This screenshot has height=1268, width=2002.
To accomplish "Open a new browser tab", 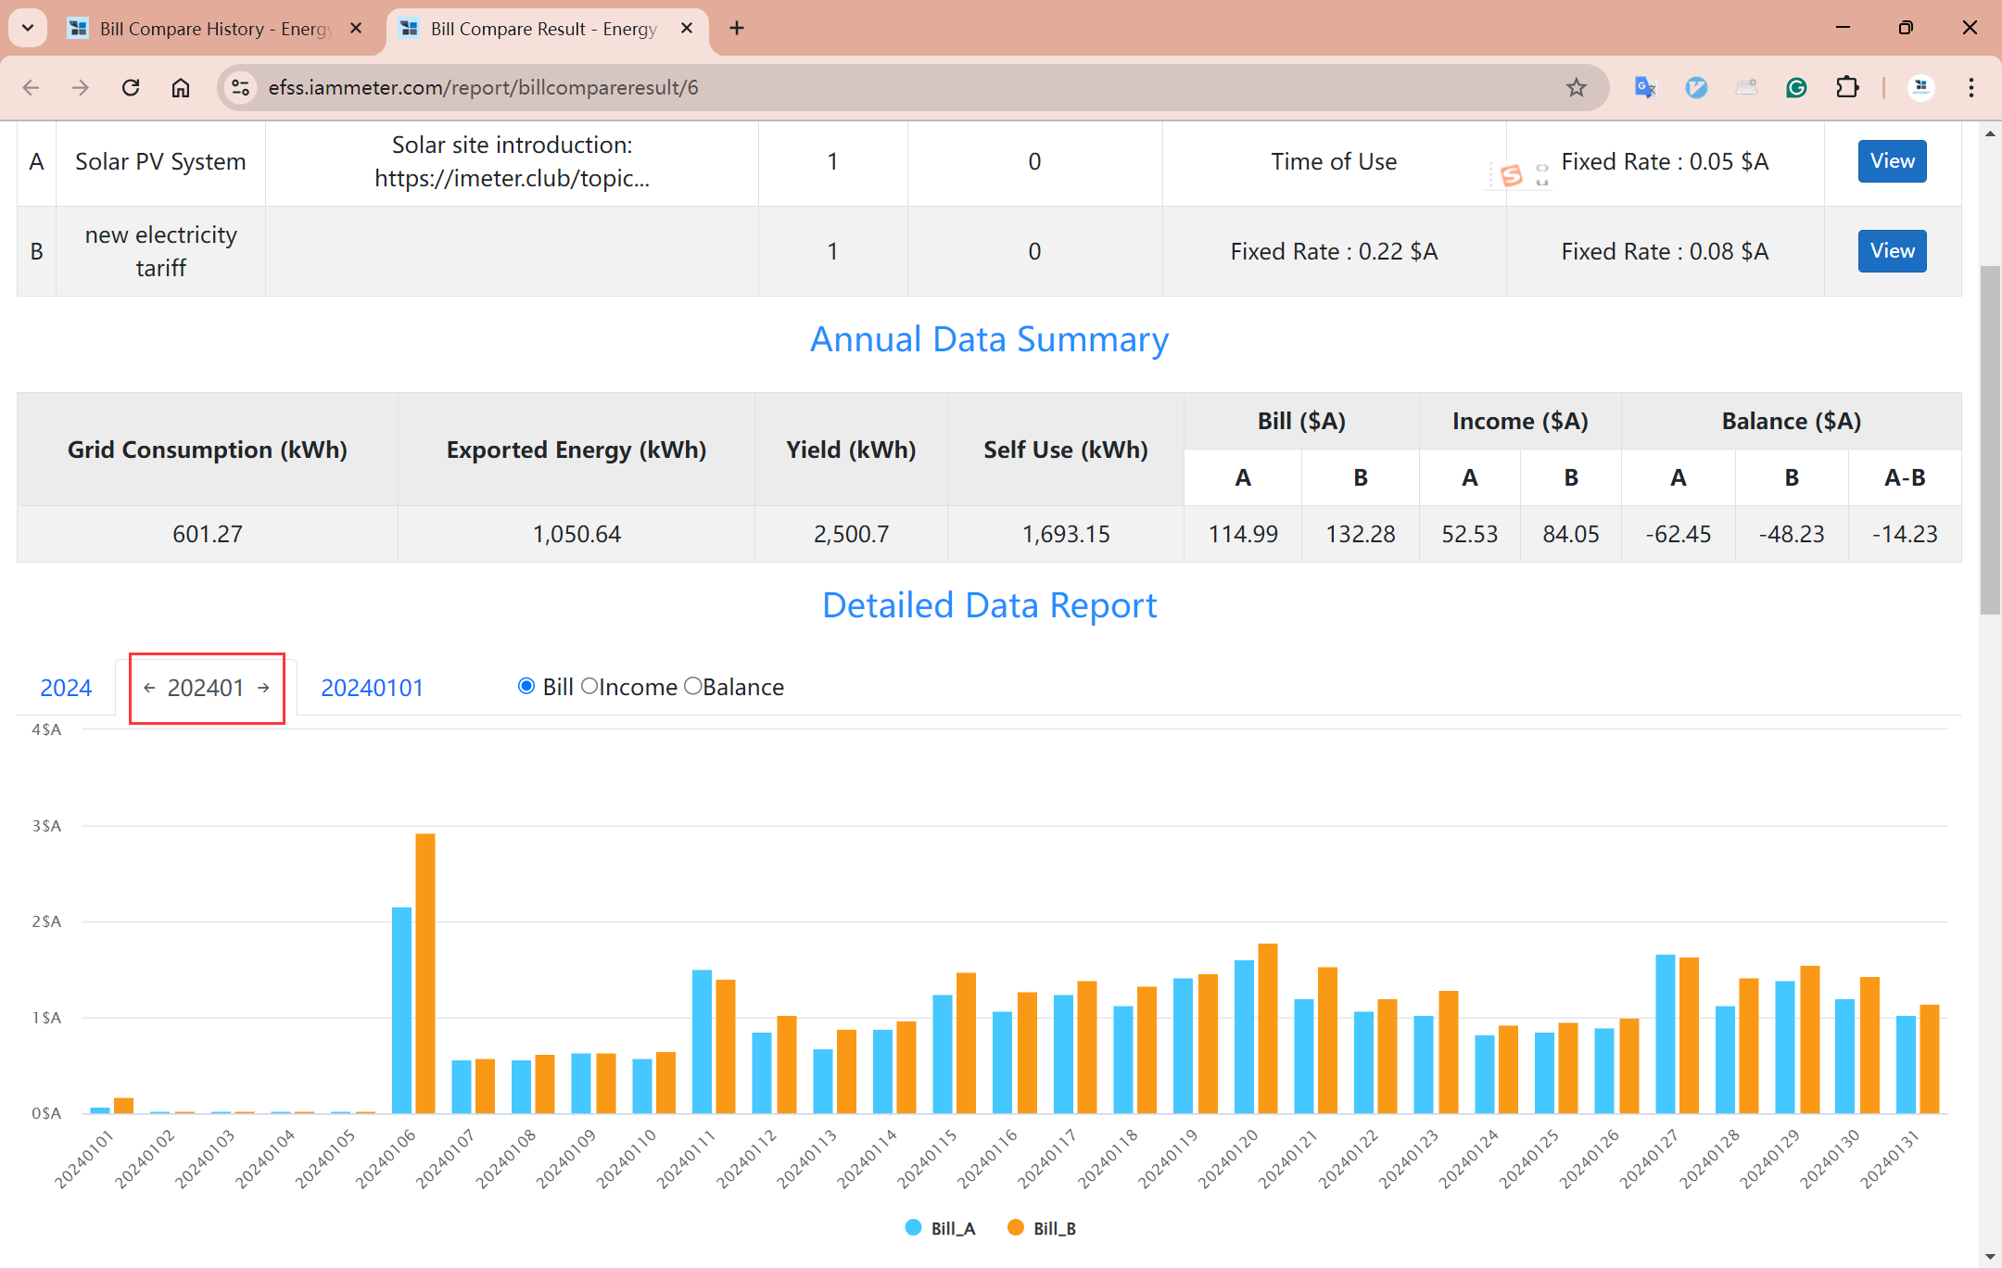I will click(x=737, y=29).
